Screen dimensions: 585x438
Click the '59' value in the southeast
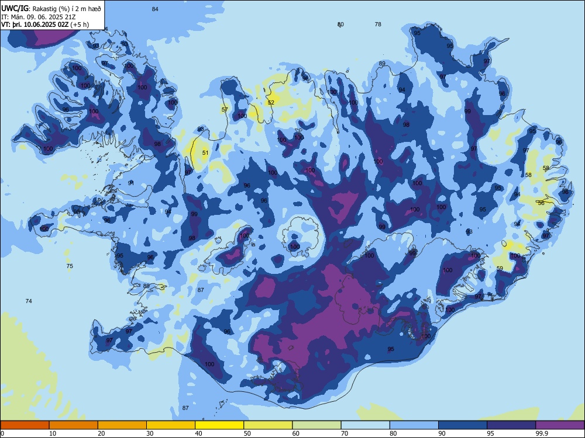coord(500,268)
